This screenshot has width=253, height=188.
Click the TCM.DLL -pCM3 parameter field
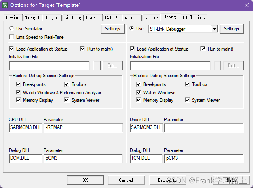(x=204, y=158)
